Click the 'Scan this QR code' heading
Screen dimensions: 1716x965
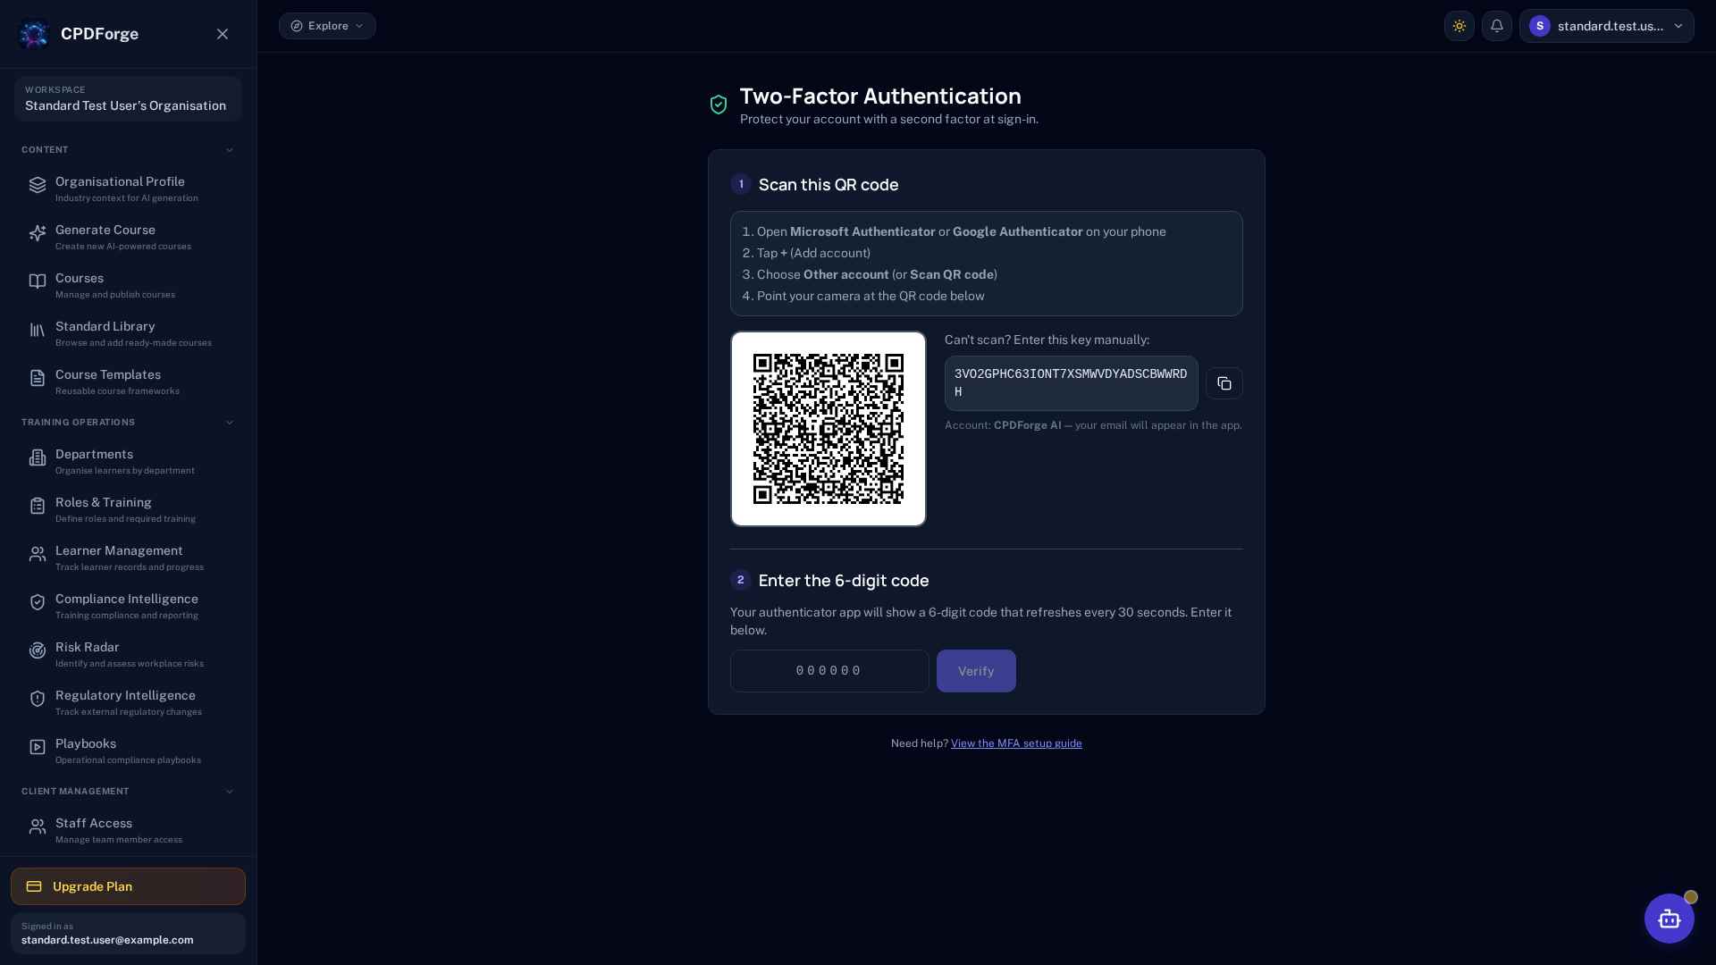[829, 185]
